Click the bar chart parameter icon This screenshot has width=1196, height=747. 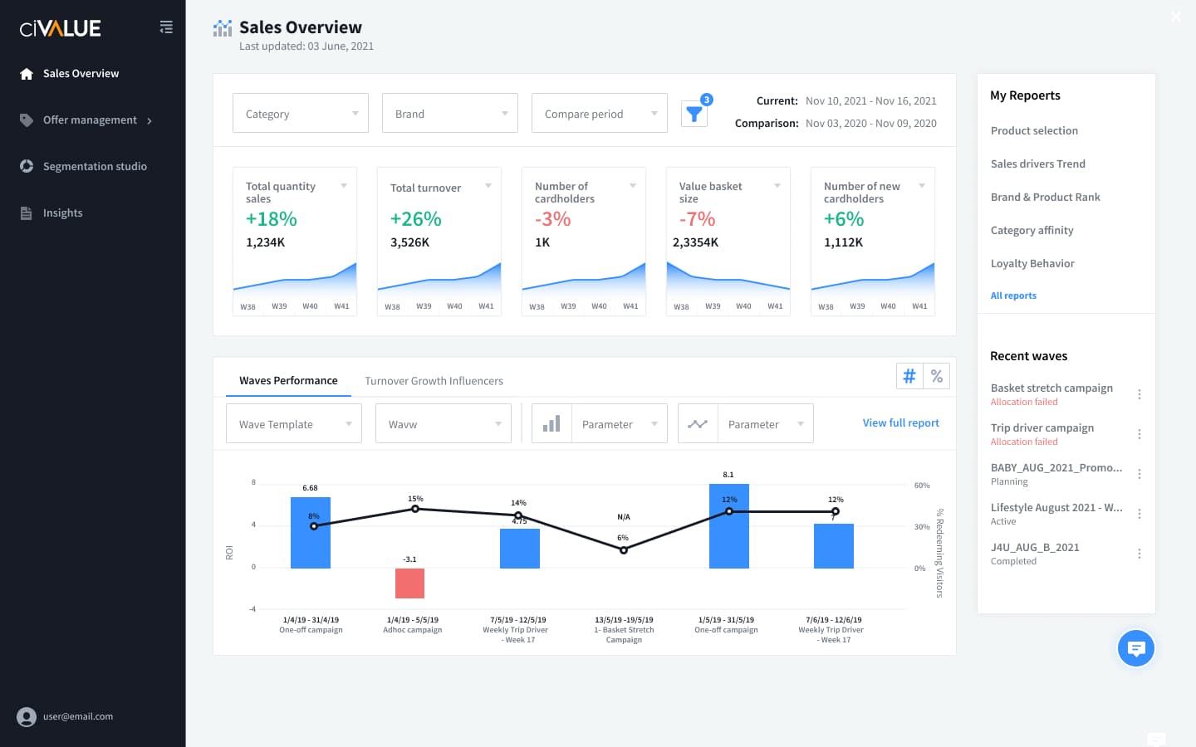tap(551, 424)
